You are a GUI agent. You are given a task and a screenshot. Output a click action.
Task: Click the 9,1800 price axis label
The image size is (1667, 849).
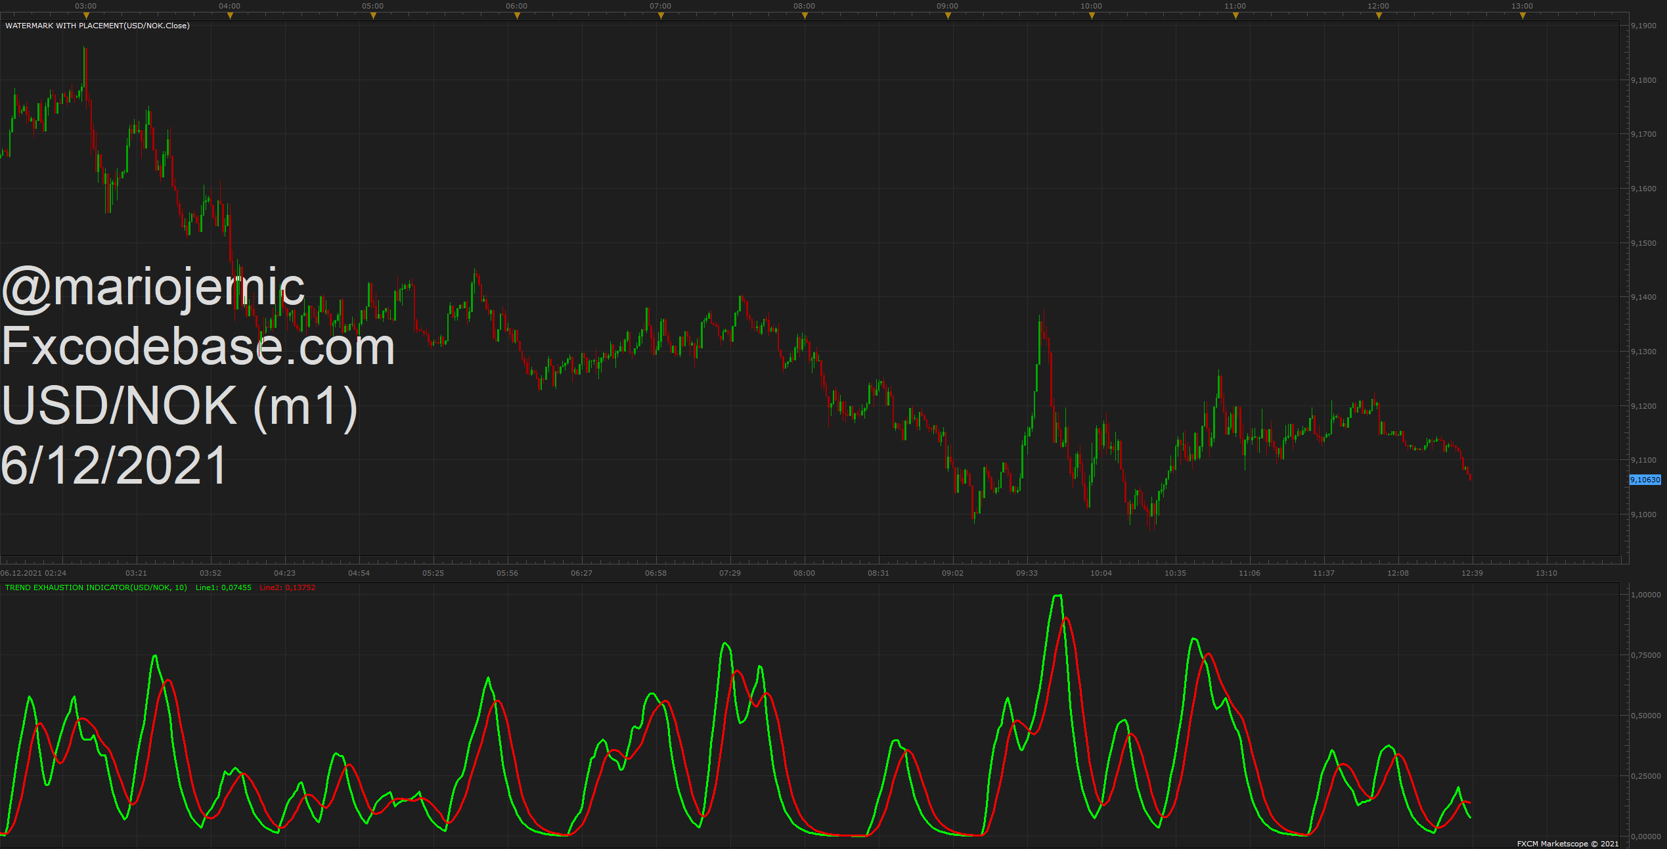1643,80
